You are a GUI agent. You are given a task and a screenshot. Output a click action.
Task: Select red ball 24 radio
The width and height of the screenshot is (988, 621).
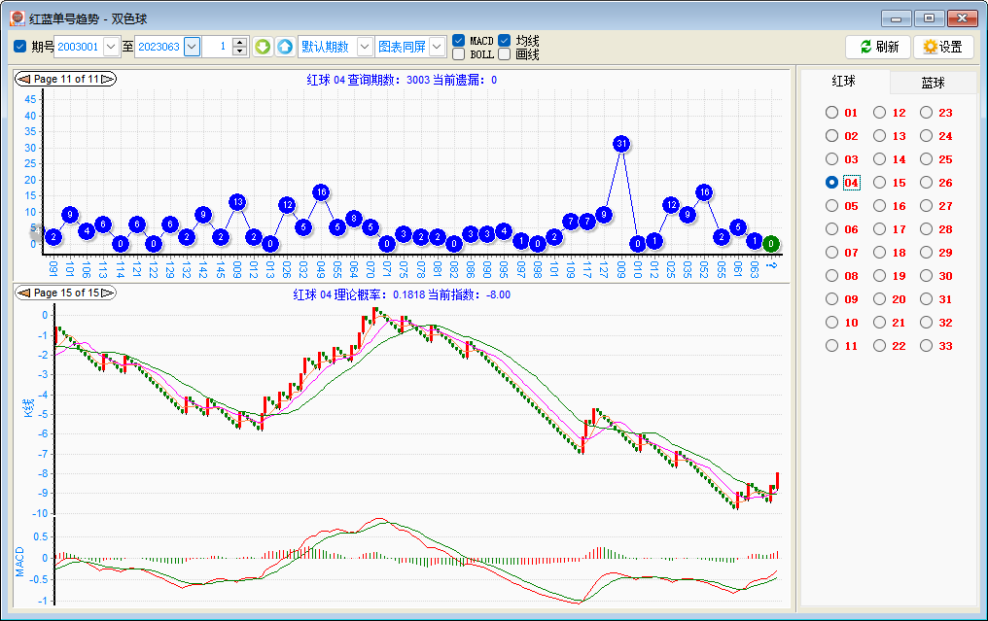pos(926,135)
